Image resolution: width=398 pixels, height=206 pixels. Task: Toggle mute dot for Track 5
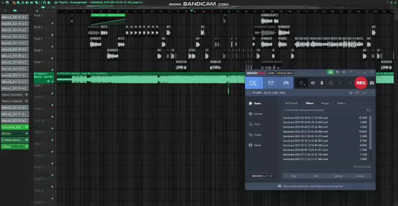click(x=52, y=70)
